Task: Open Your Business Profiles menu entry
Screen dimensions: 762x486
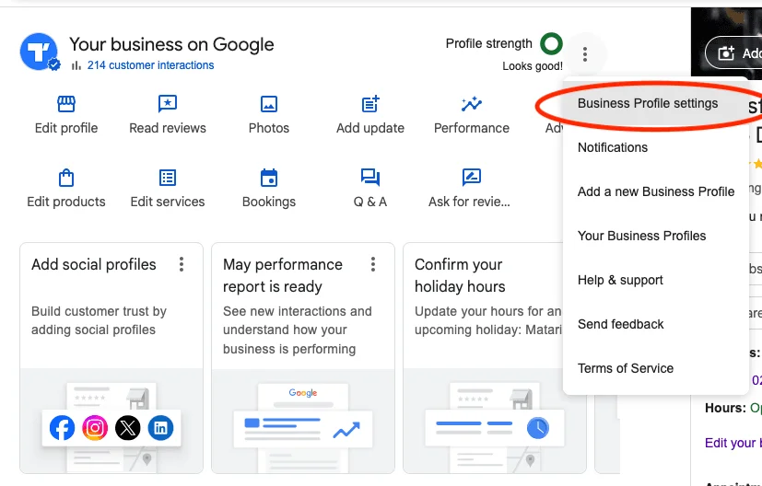Action: tap(656, 236)
